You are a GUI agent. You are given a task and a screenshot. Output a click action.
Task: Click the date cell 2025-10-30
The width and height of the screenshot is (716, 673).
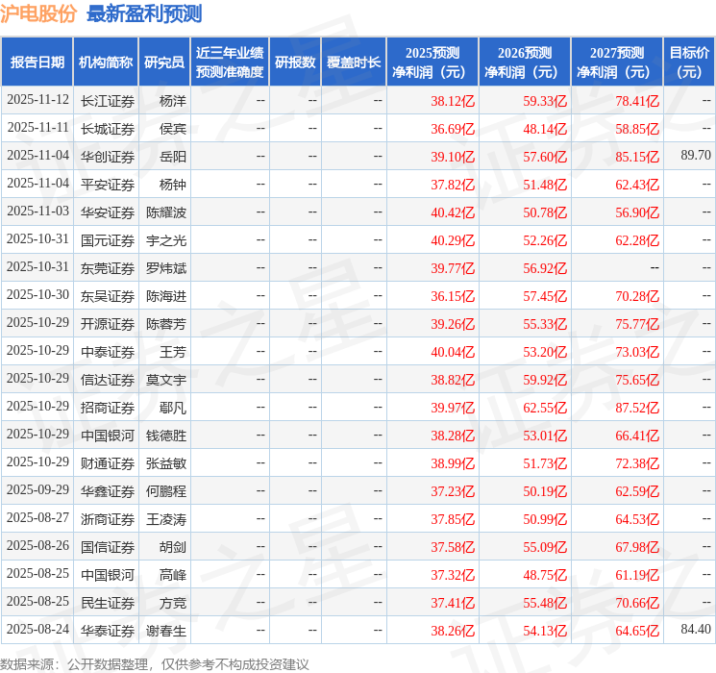pyautogui.click(x=37, y=295)
